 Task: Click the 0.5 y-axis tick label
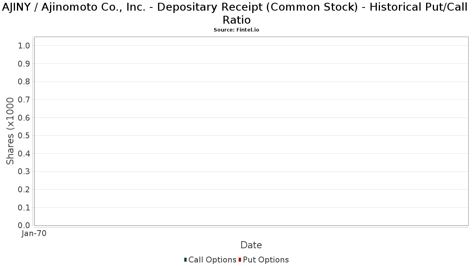[x=24, y=136]
